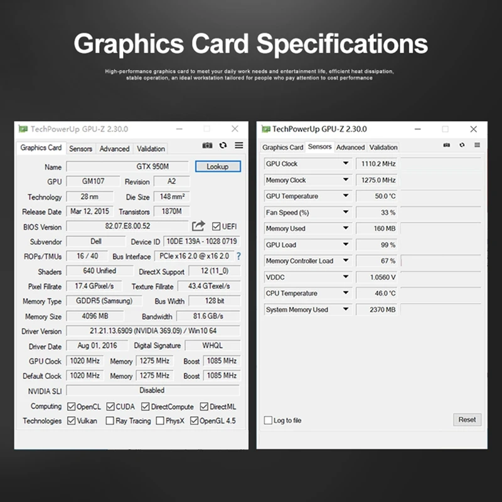Click the Bandwidth 81.6 GB/s field
502x502 pixels.
pos(208,316)
